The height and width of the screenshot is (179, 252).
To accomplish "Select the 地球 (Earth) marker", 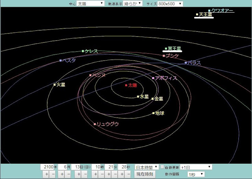I will (x=153, y=113).
